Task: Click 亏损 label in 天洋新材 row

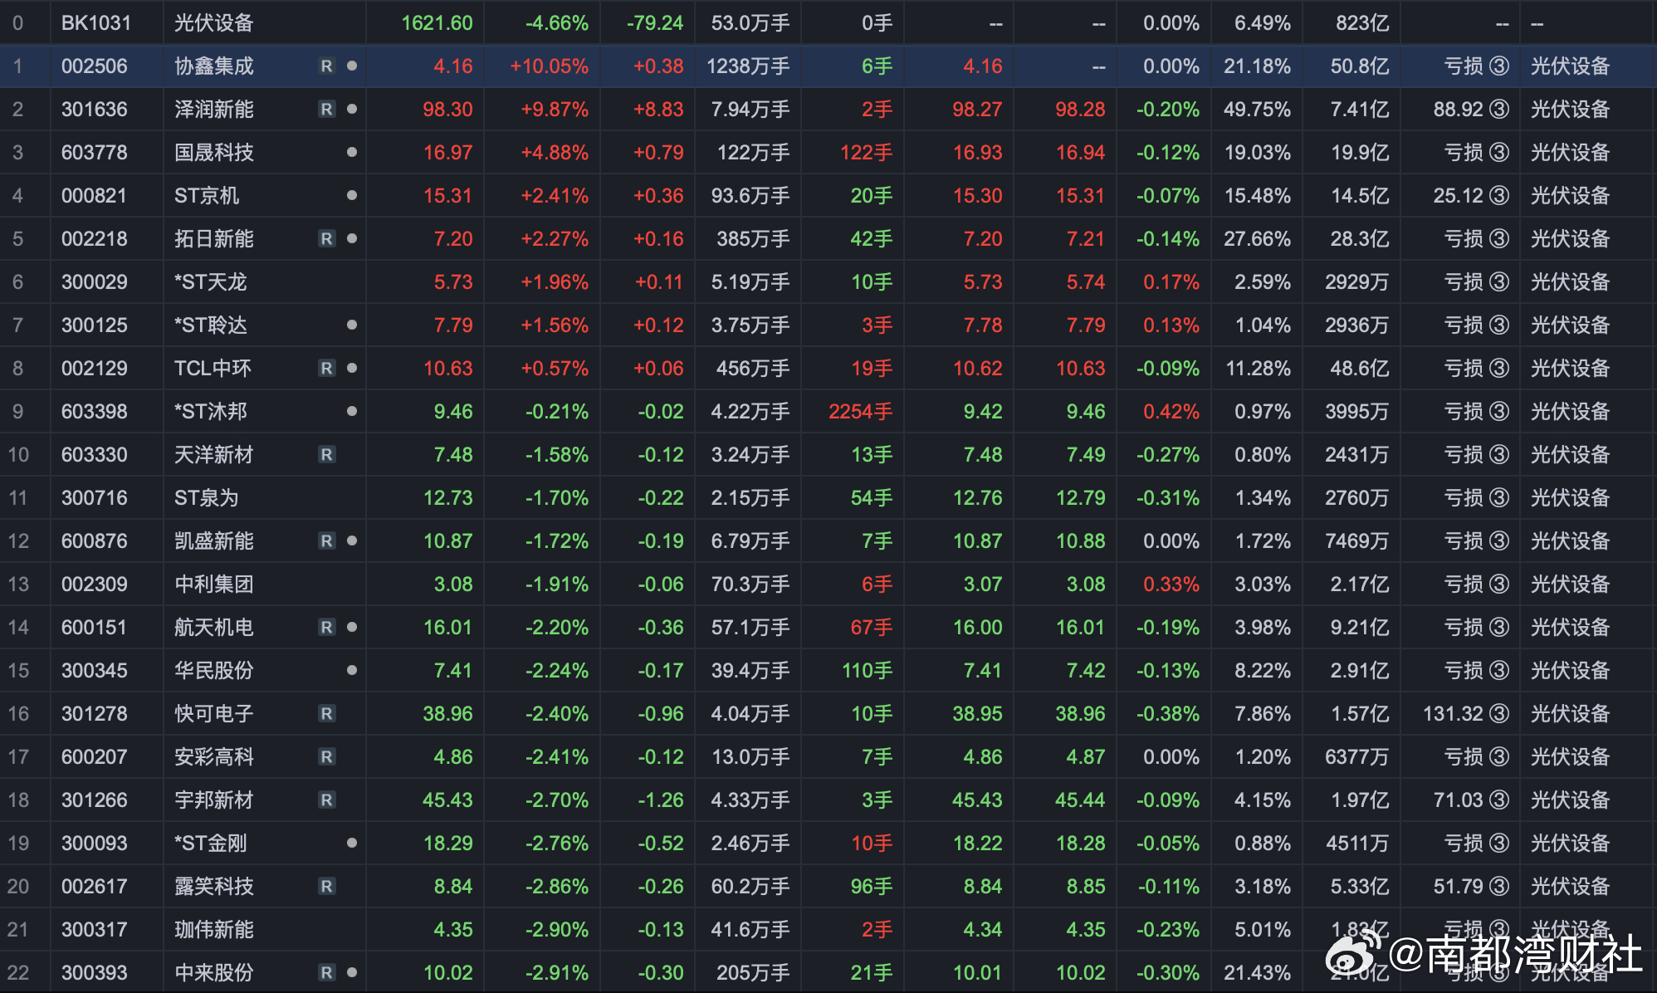Action: [1464, 455]
